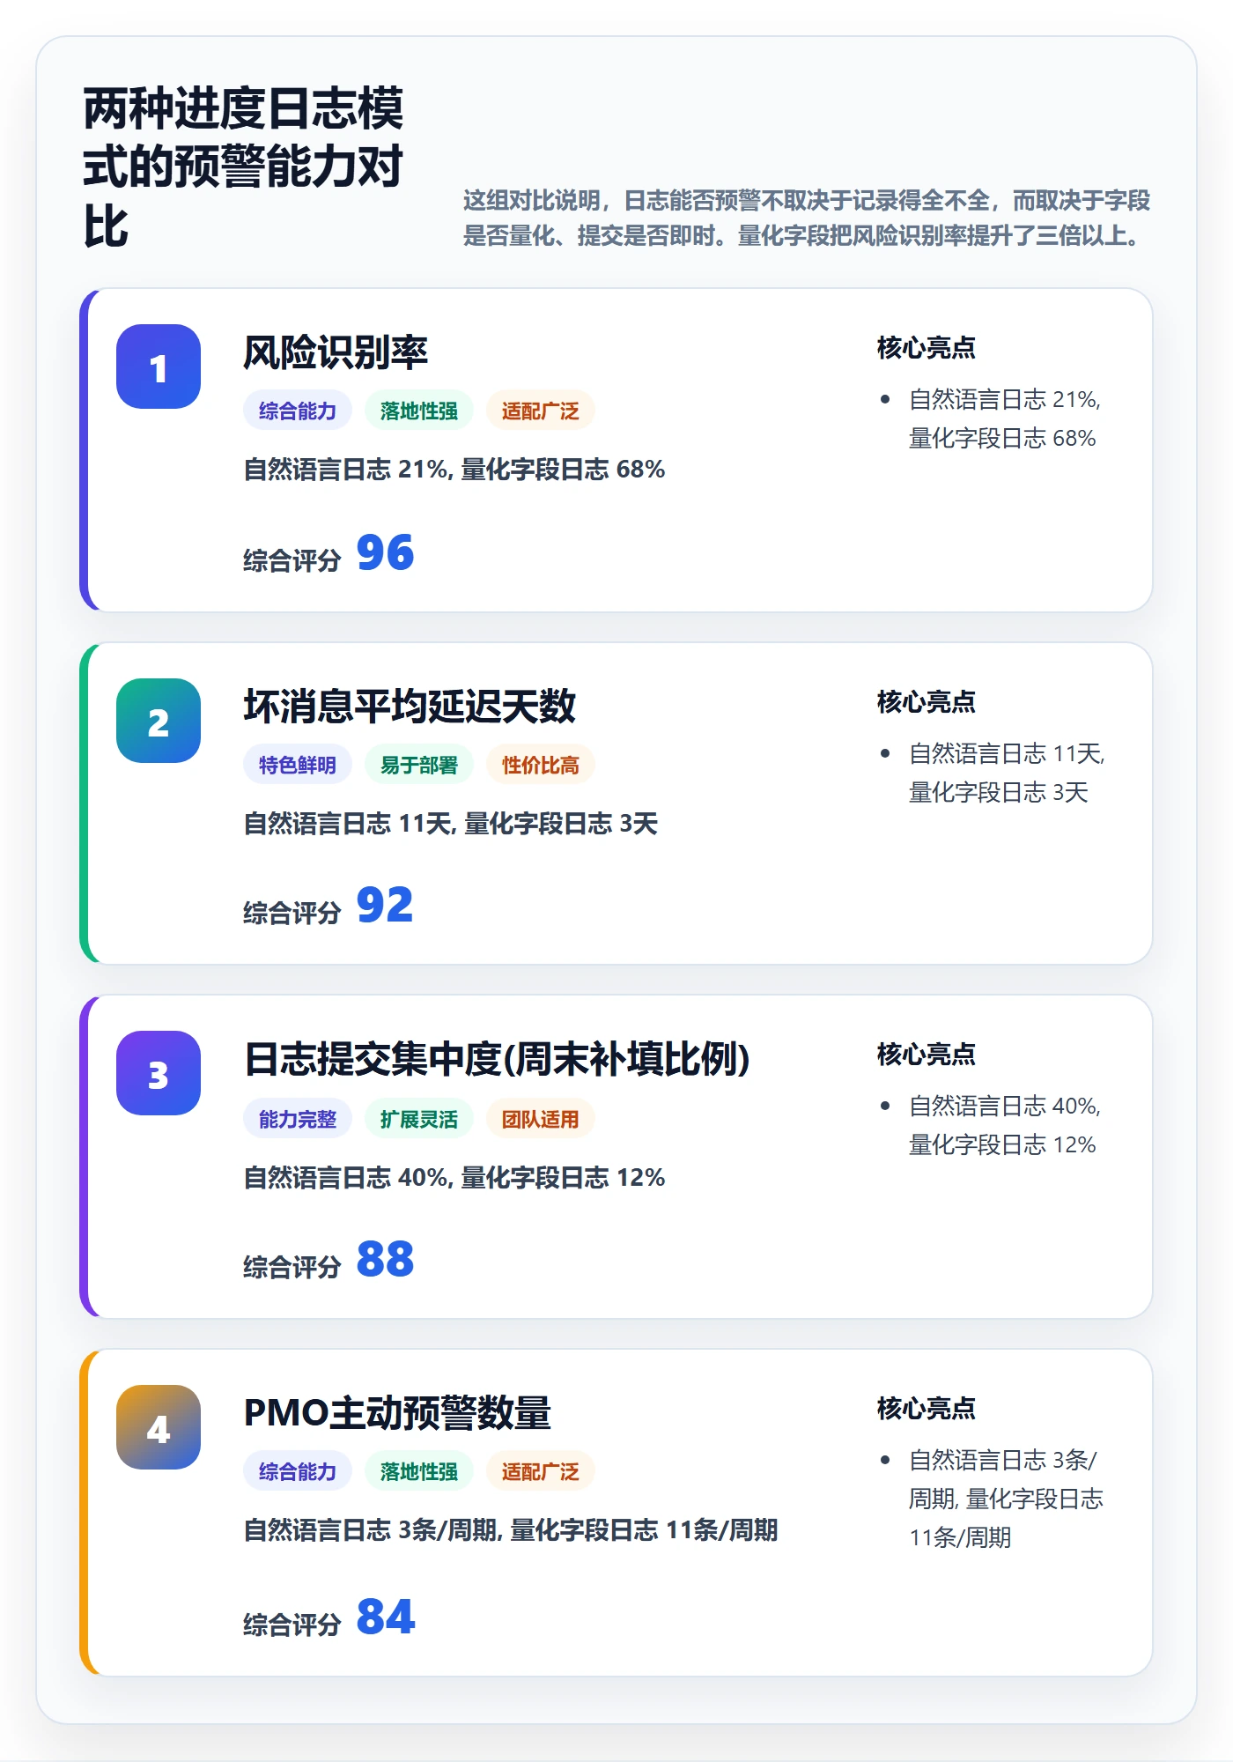Click the 11天 / 3天 highlight bullet

[x=1007, y=774]
